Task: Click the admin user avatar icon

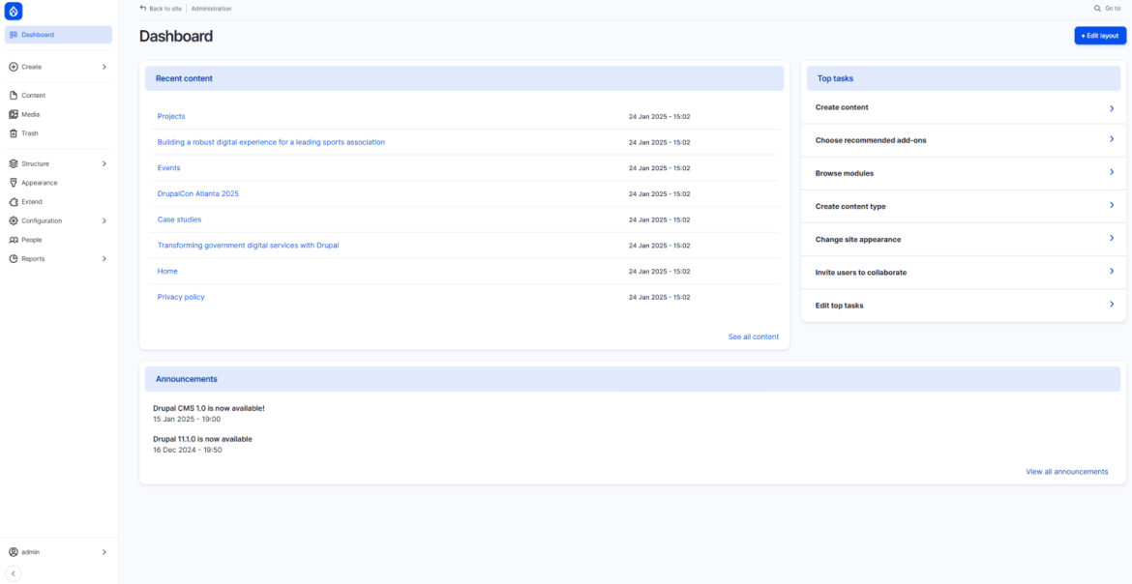Action: pos(14,552)
